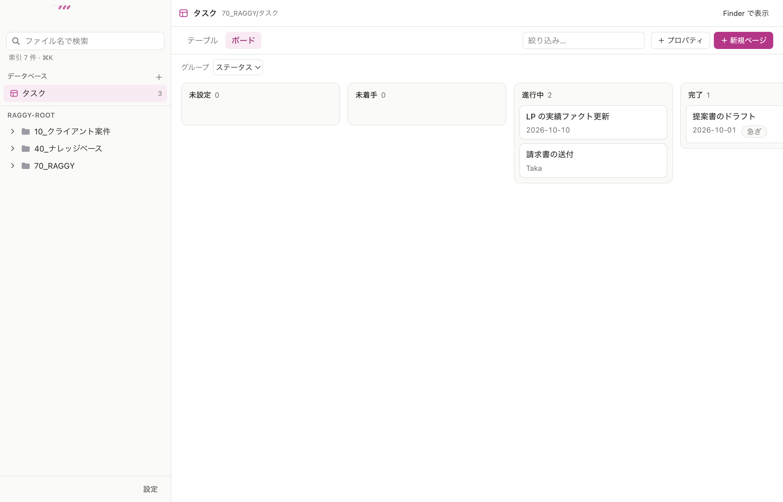The width and height of the screenshot is (783, 502).
Task: Click the count badge 3 on タスク row
Action: click(x=160, y=94)
